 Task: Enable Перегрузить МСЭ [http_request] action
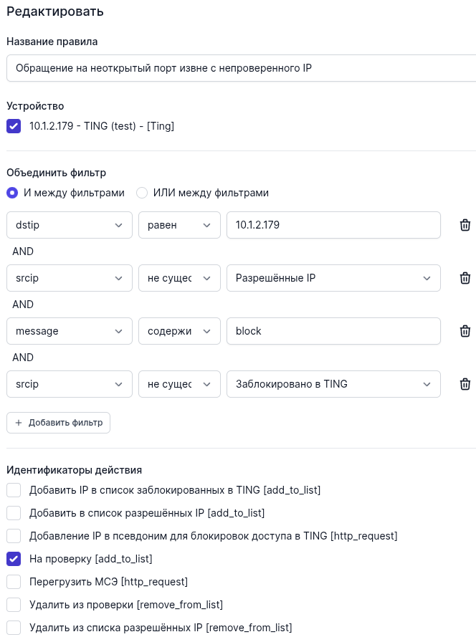tap(14, 582)
